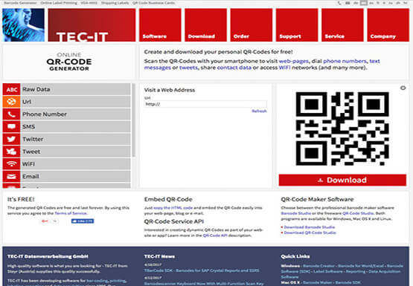Focus the Url http:// input field

(x=205, y=104)
